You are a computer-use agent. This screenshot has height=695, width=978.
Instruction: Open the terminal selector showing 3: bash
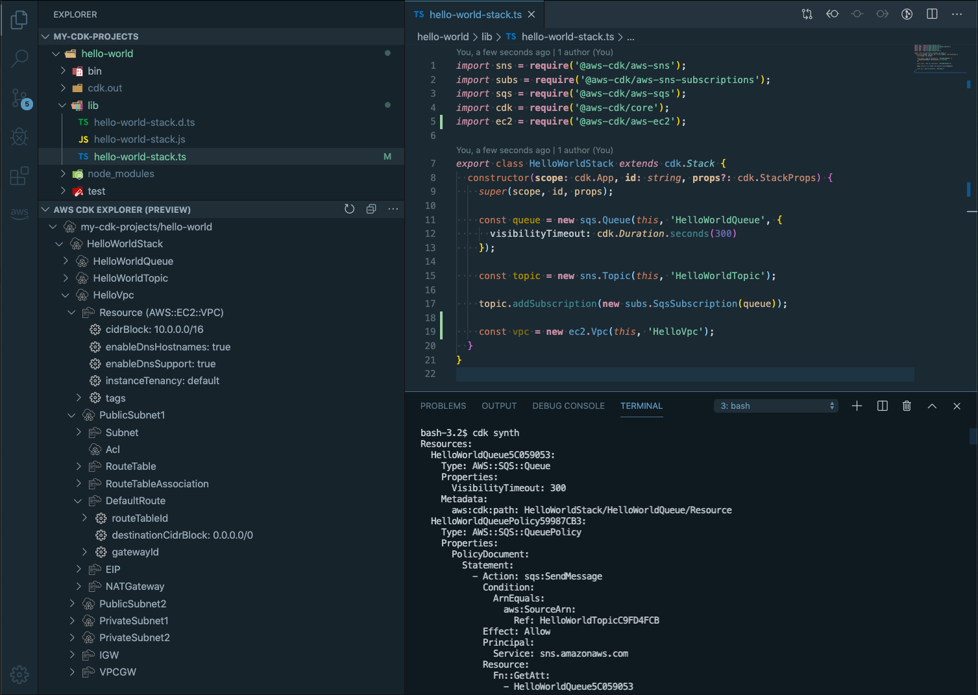pos(776,405)
